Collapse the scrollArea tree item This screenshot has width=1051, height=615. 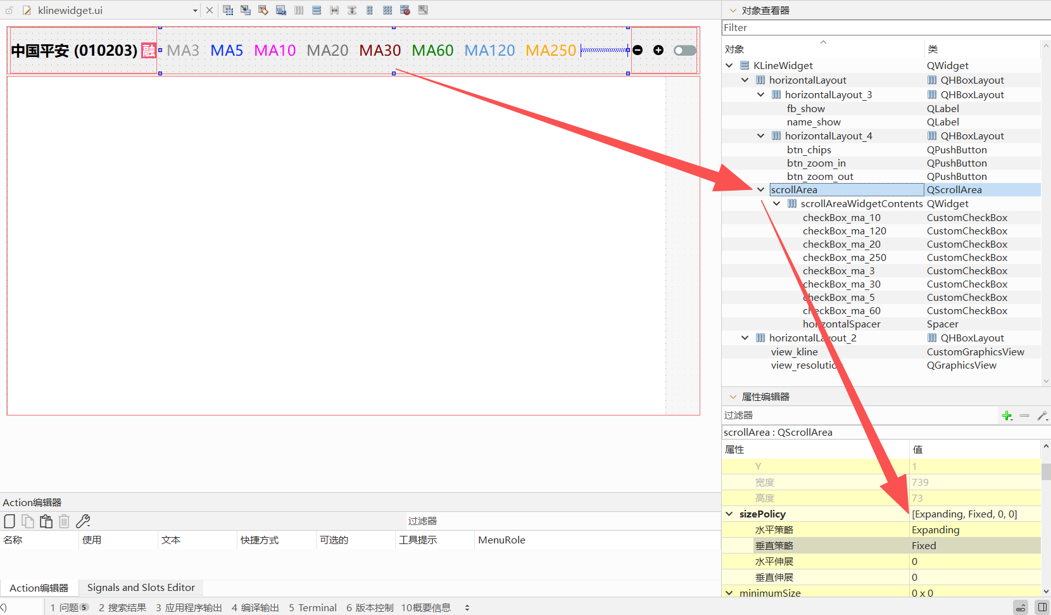click(760, 189)
